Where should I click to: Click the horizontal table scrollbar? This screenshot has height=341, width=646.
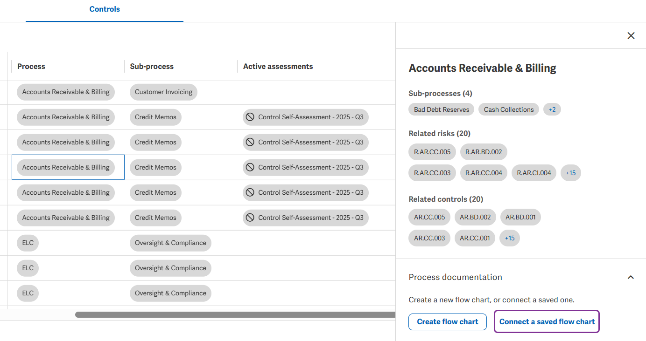(x=235, y=315)
